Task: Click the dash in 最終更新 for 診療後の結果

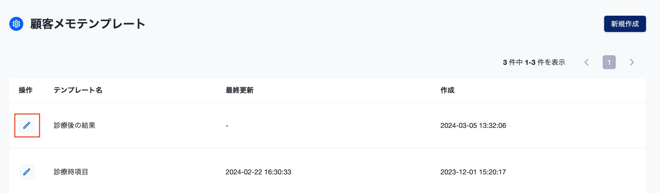Action: [227, 126]
